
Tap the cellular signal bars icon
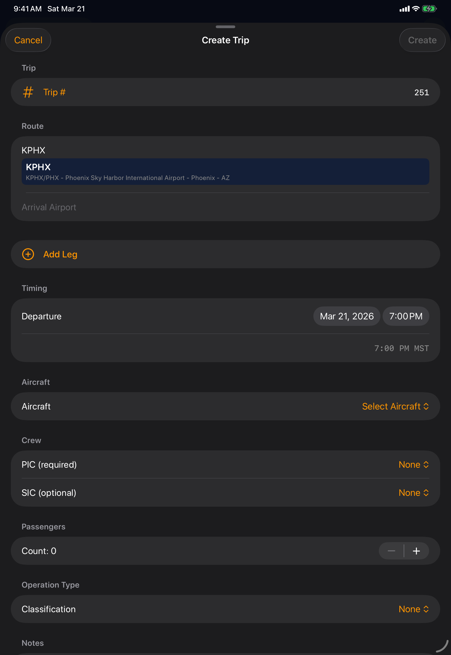tap(404, 8)
